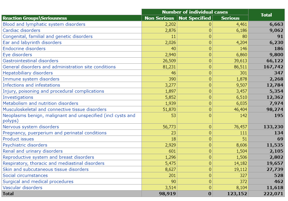The image size is (288, 201).
Task: Click the Reaction Groups\Seriousness header cell
Action: tap(35, 18)
